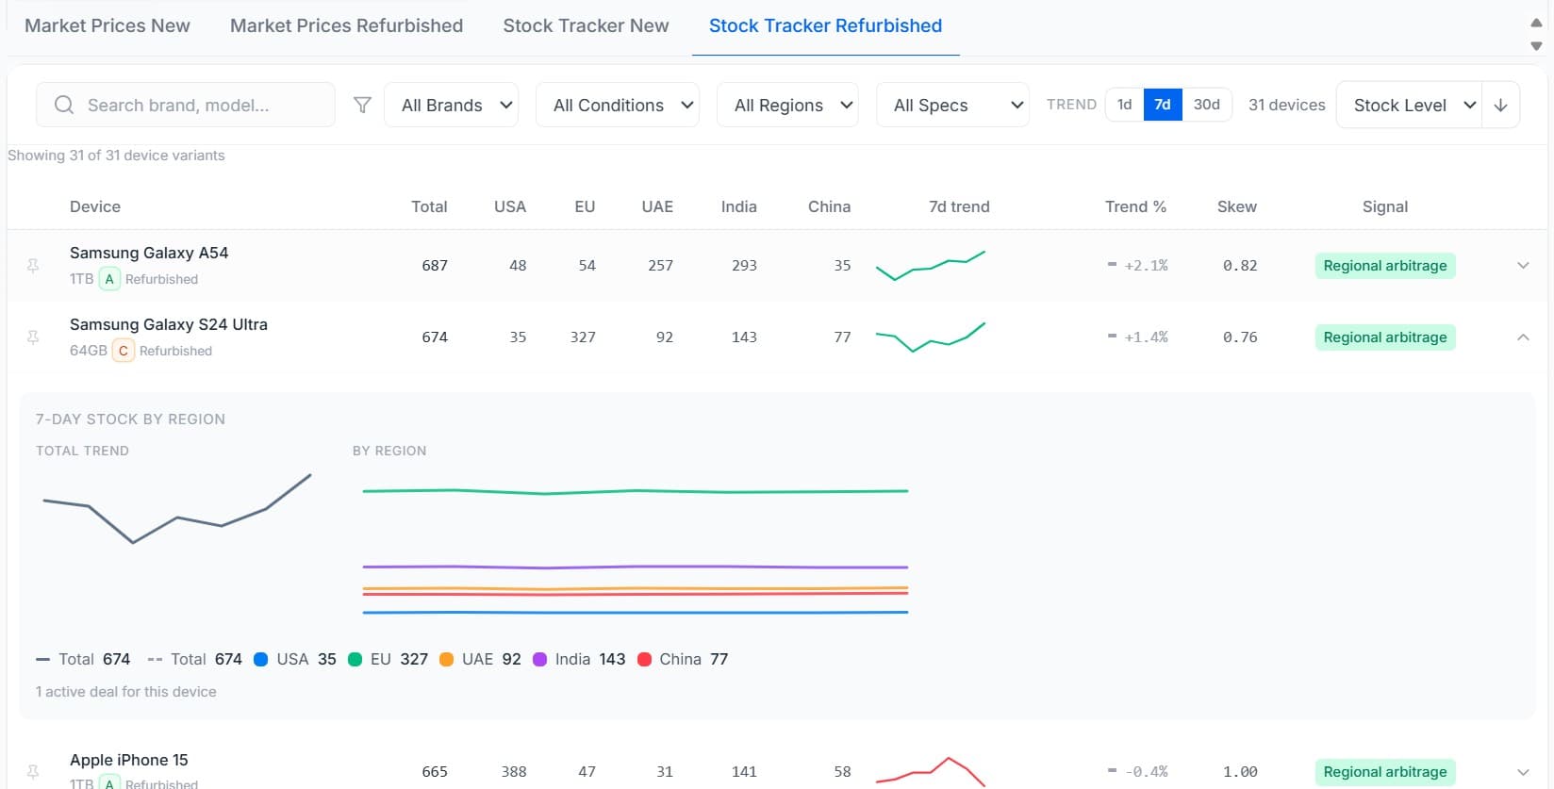Click the Total column header
Screen dimensions: 1554x789
tap(429, 206)
